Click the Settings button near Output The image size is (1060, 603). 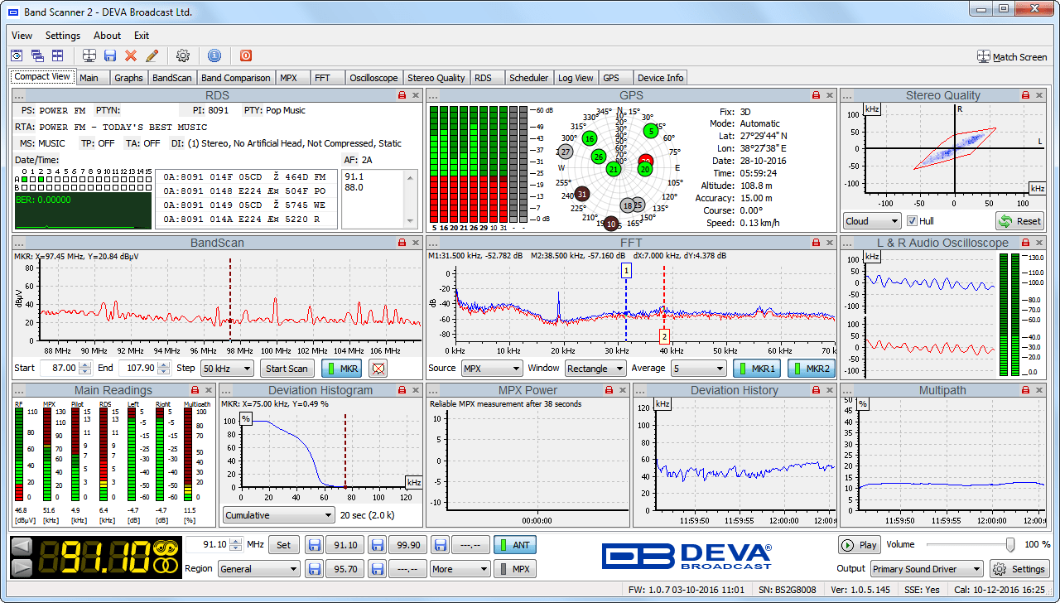pyautogui.click(x=1019, y=569)
